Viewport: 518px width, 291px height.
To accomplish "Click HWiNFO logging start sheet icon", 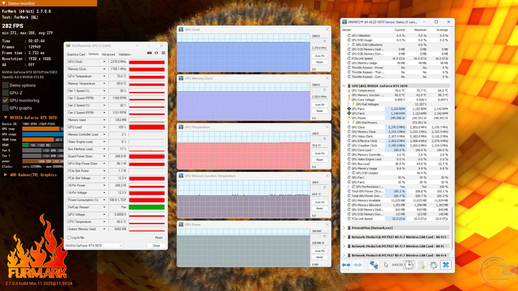I will [421, 265].
